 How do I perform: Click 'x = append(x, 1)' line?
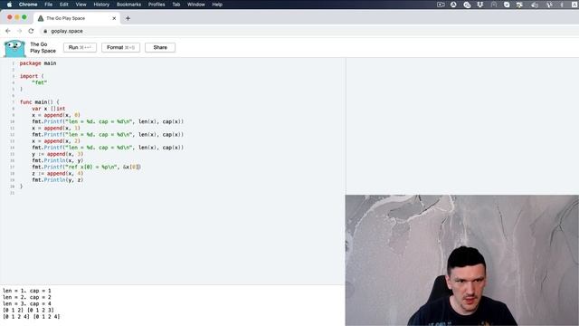click(x=56, y=128)
